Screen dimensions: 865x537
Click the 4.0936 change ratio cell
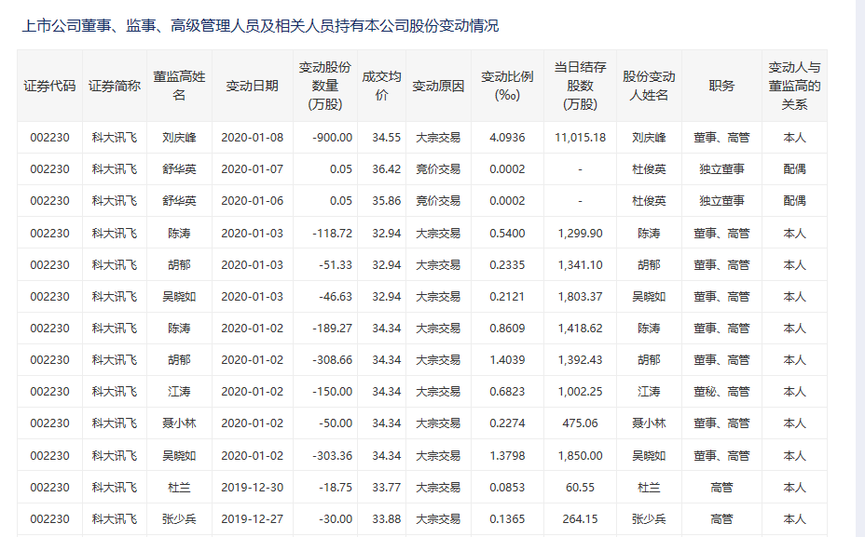(507, 137)
